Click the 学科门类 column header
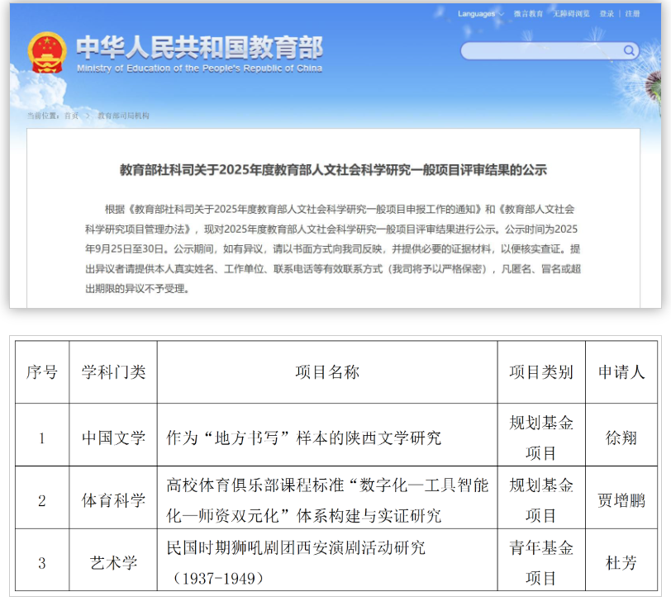 click(113, 371)
